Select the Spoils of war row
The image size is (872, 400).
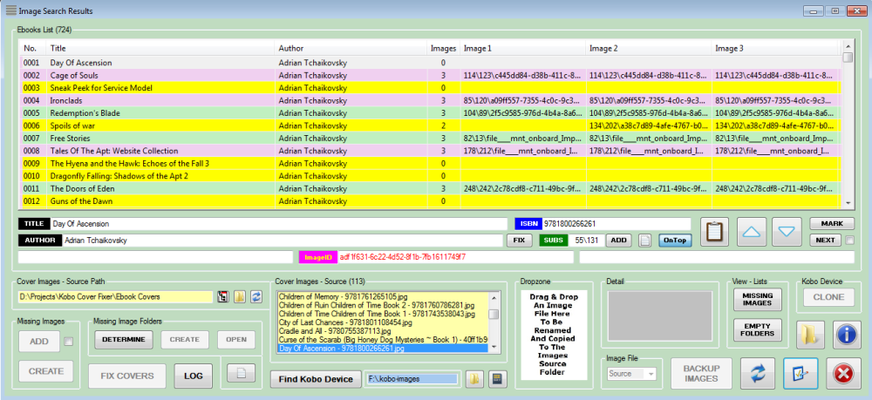[x=430, y=125]
